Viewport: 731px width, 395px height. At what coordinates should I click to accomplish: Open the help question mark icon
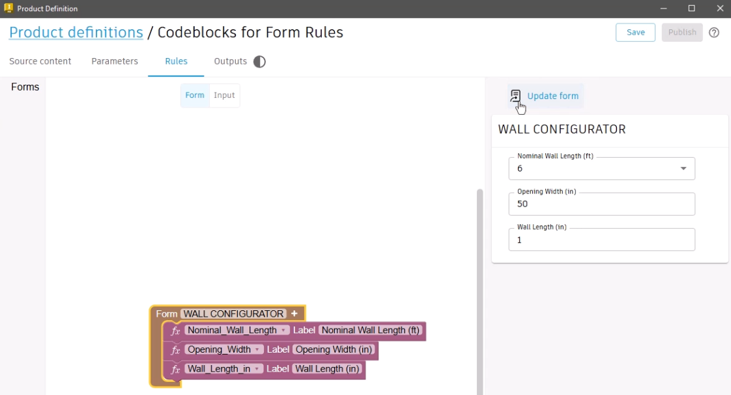click(714, 33)
